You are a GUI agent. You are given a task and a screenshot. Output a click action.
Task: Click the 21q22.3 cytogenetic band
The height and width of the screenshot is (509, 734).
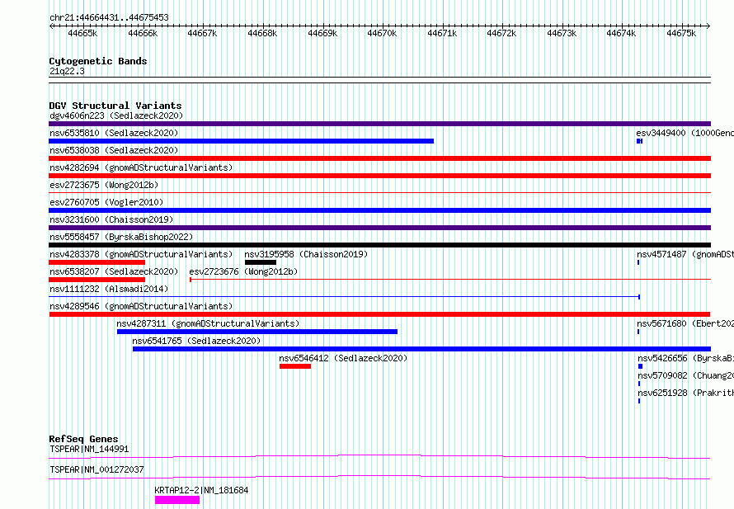click(379, 80)
